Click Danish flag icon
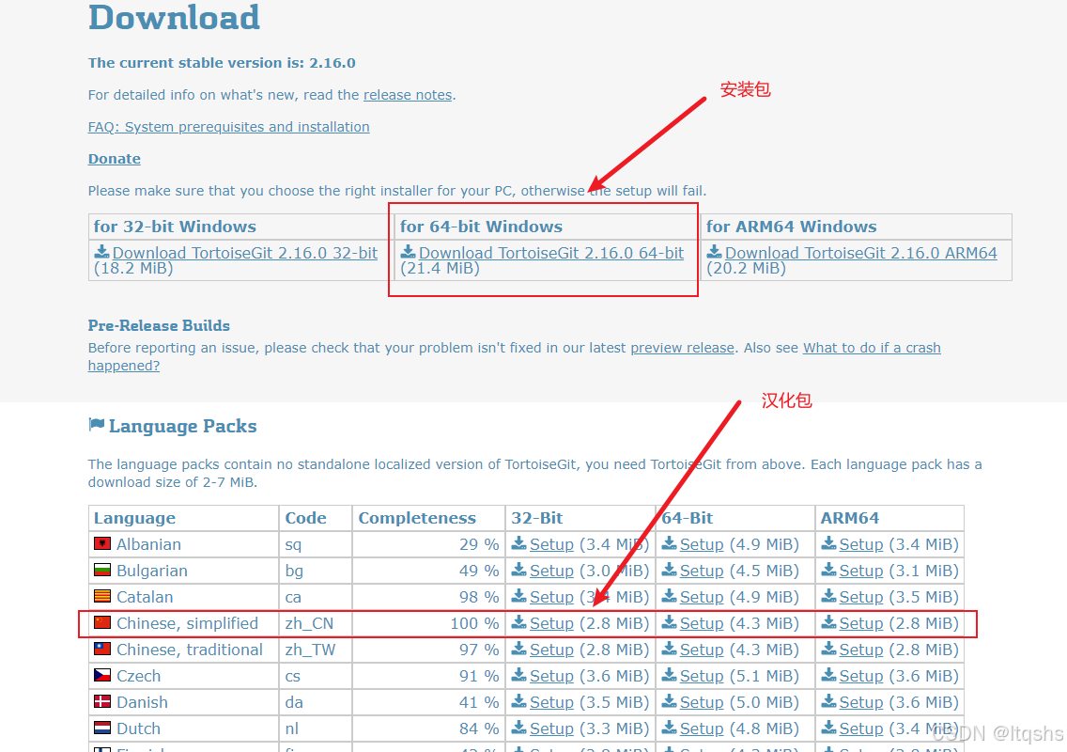The image size is (1067, 752). pos(102,701)
